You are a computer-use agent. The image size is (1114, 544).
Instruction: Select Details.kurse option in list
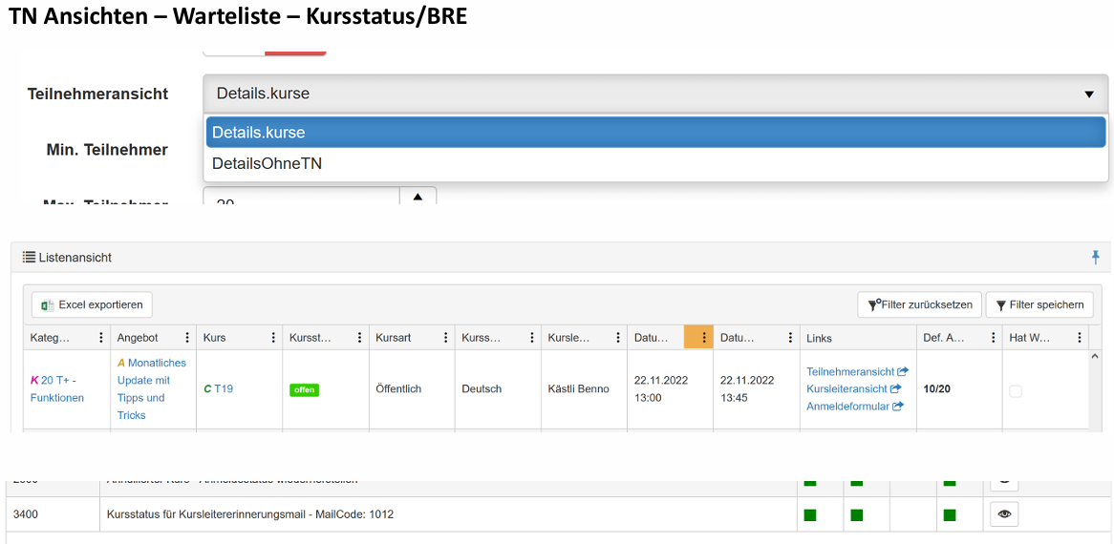coord(655,133)
